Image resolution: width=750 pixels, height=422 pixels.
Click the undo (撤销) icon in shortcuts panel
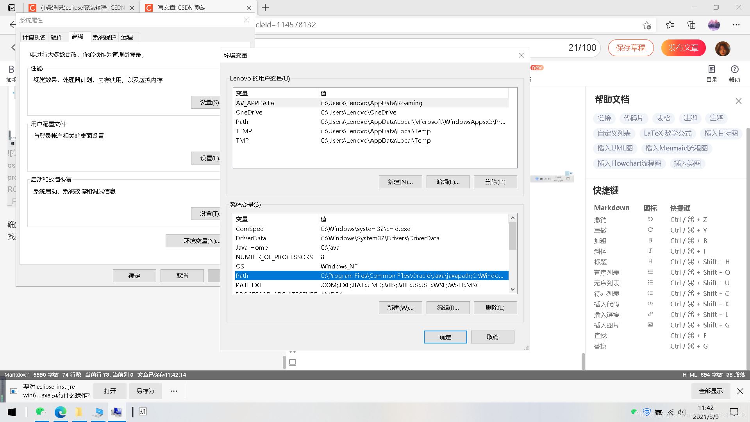650,219
